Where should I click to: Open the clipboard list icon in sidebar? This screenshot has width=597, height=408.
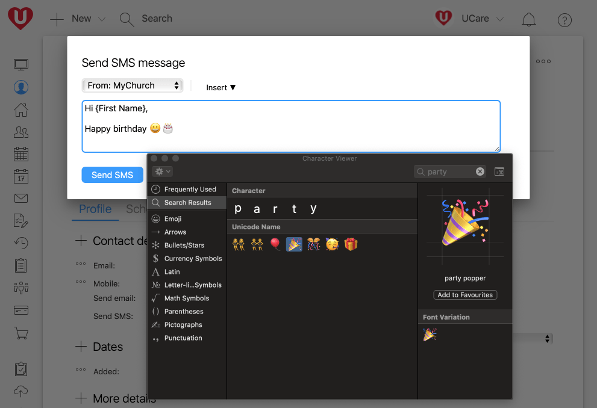(21, 265)
